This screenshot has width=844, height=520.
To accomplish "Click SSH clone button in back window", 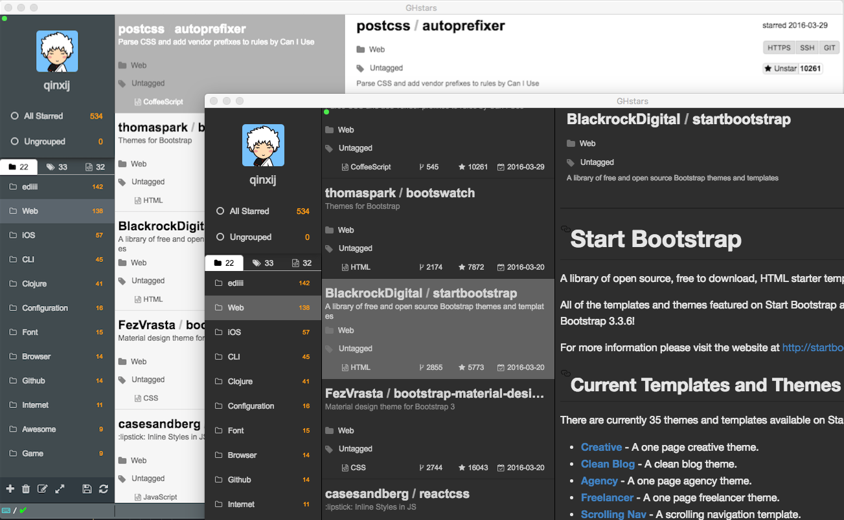I will tap(807, 48).
